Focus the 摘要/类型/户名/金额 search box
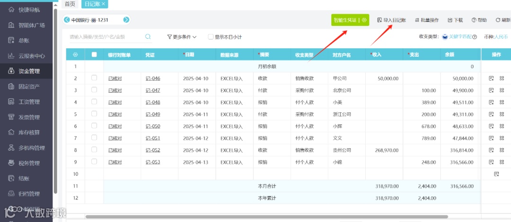The width and height of the screenshot is (511, 222). point(106,37)
